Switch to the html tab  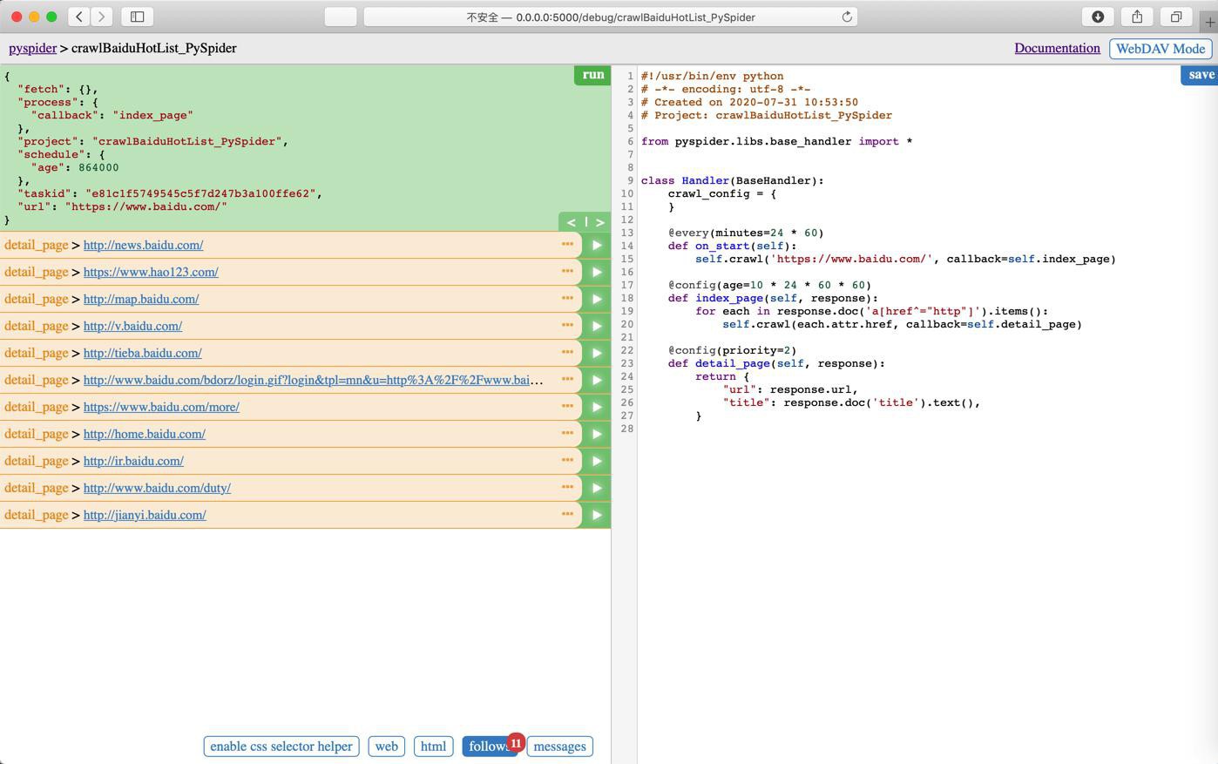433,747
